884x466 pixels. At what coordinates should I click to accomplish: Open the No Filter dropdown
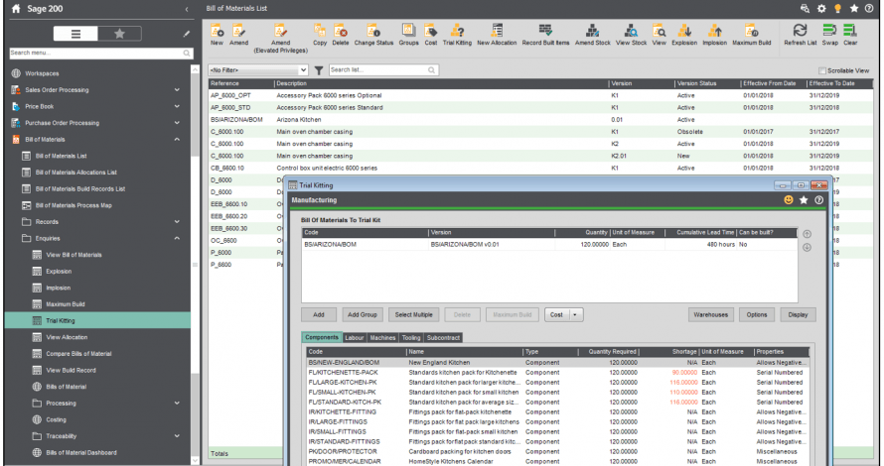point(258,70)
